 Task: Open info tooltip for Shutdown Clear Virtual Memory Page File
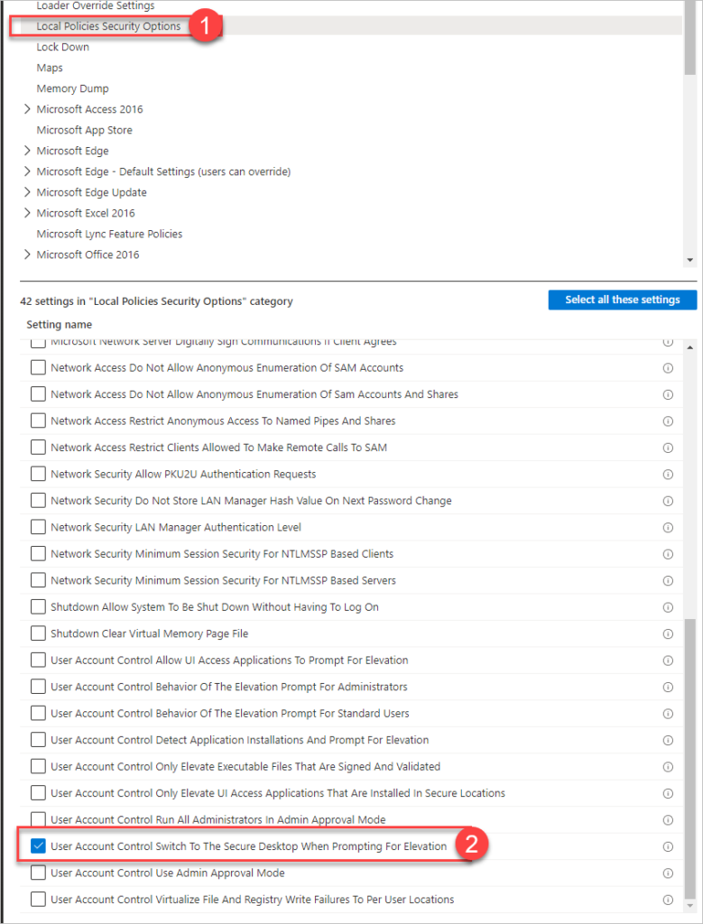(x=668, y=633)
